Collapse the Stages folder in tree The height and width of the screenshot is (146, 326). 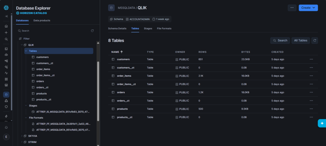coord(26,105)
